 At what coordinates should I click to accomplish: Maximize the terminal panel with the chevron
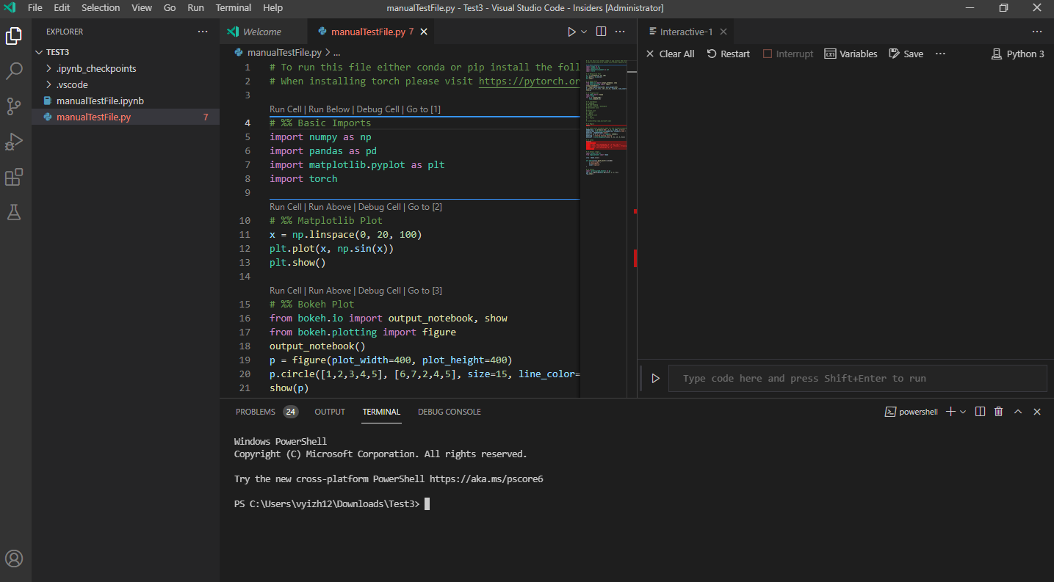[1017, 411]
